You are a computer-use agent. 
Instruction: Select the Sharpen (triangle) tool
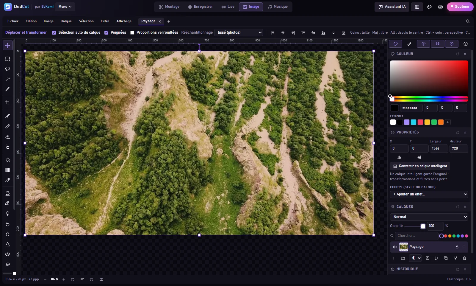click(x=7, y=244)
